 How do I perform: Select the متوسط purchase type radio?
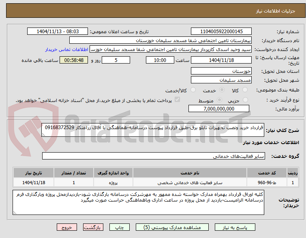[219, 100]
